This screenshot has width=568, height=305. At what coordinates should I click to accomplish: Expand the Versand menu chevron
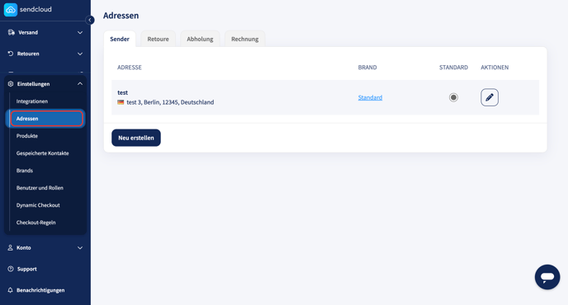point(80,33)
